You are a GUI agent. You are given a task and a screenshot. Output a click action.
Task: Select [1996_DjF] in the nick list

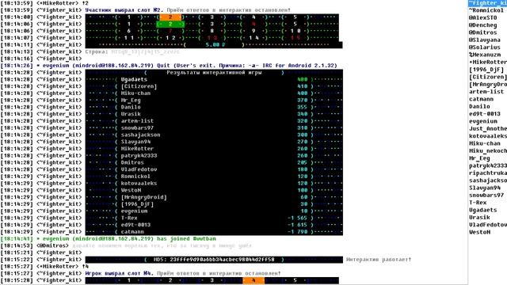coord(486,70)
